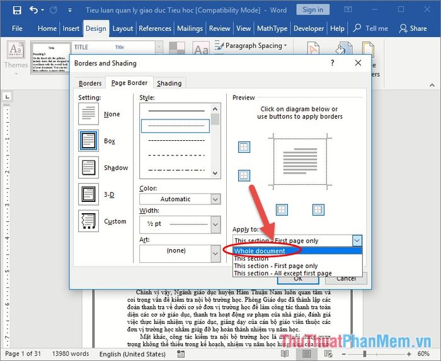Select the Shadow border setting icon
This screenshot has width=441, height=361.
(x=89, y=167)
